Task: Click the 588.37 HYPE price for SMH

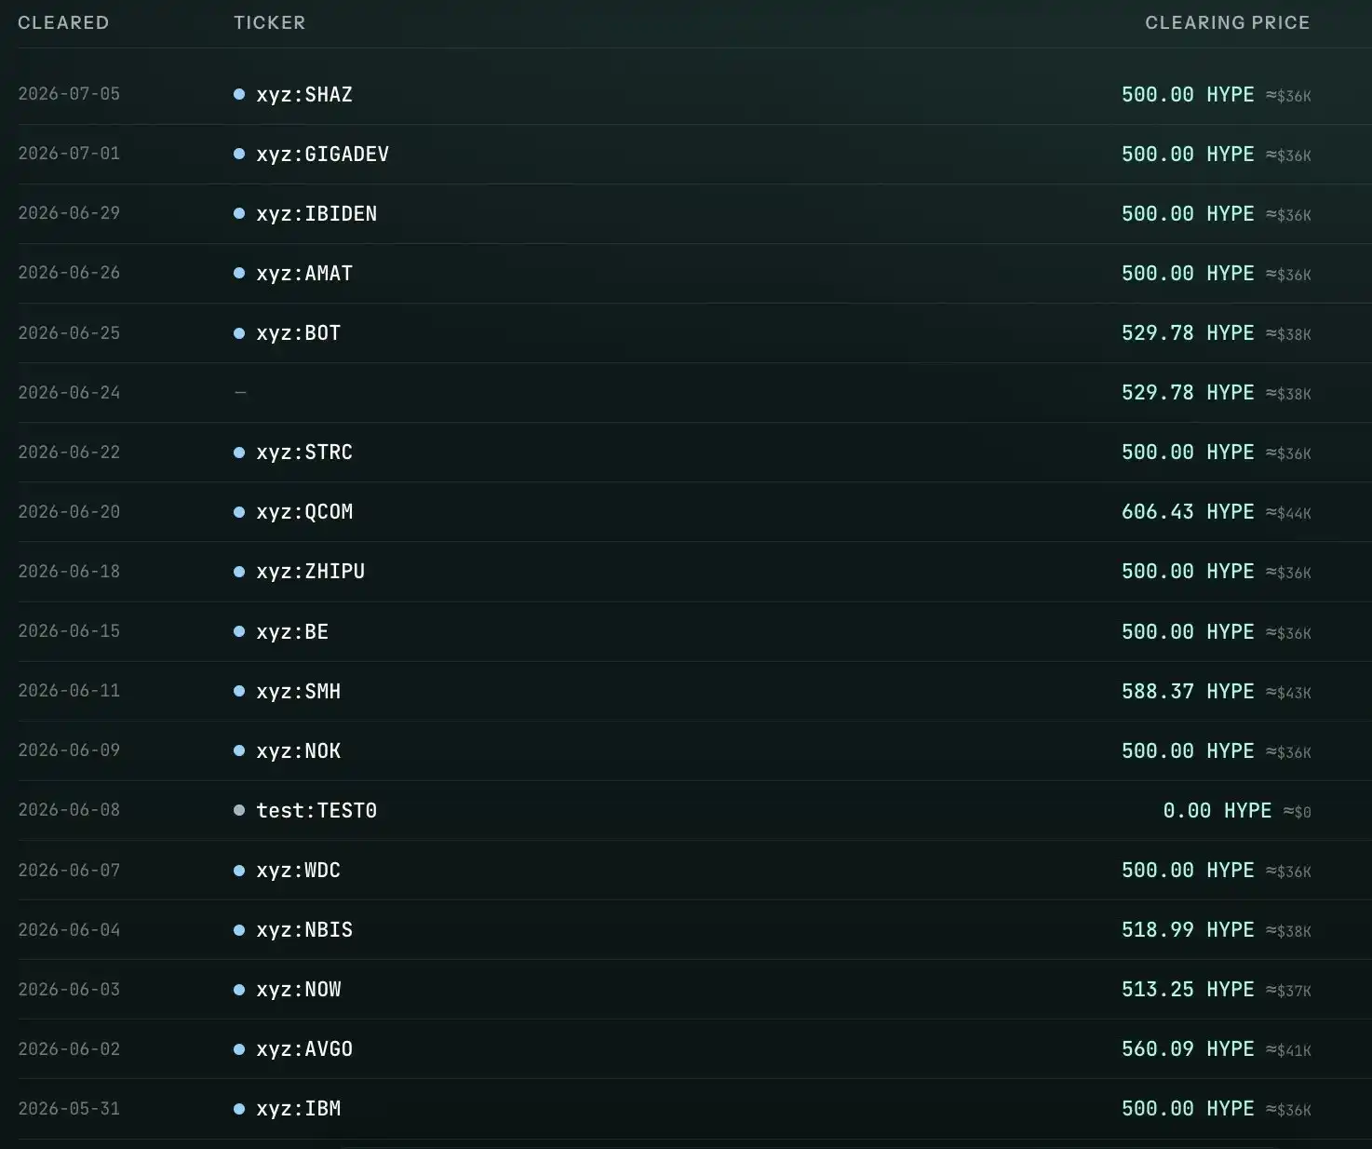Action: point(1188,691)
